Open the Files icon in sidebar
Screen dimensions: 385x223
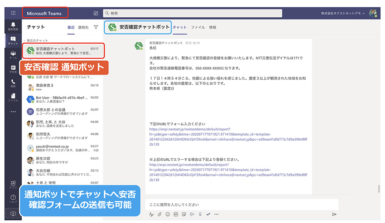13,97
